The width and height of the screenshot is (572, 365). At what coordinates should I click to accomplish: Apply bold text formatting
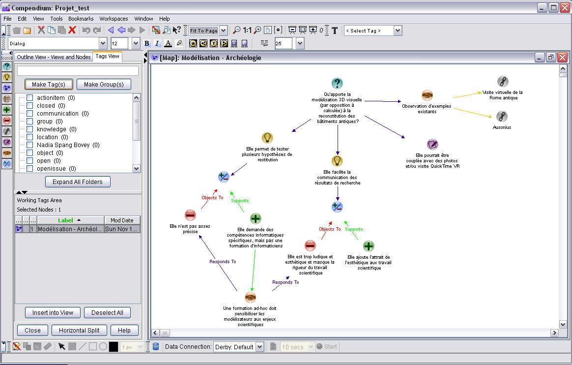146,44
